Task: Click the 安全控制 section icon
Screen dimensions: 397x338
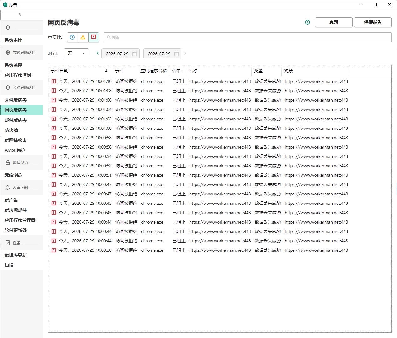Action: 8,188
